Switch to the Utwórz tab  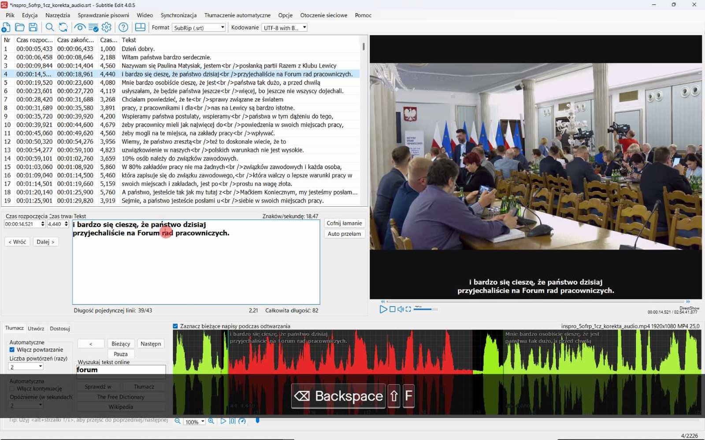click(x=36, y=328)
